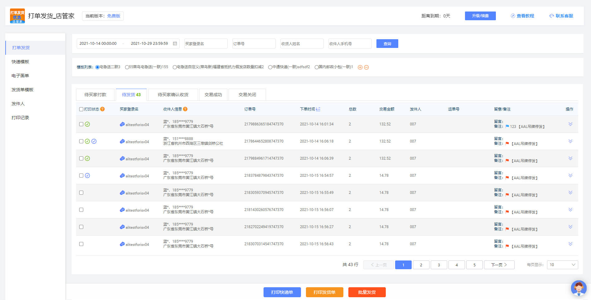Click red flag icon in 16:54:57 order row
Viewport: 591px width, 300px height.
[x=507, y=178]
